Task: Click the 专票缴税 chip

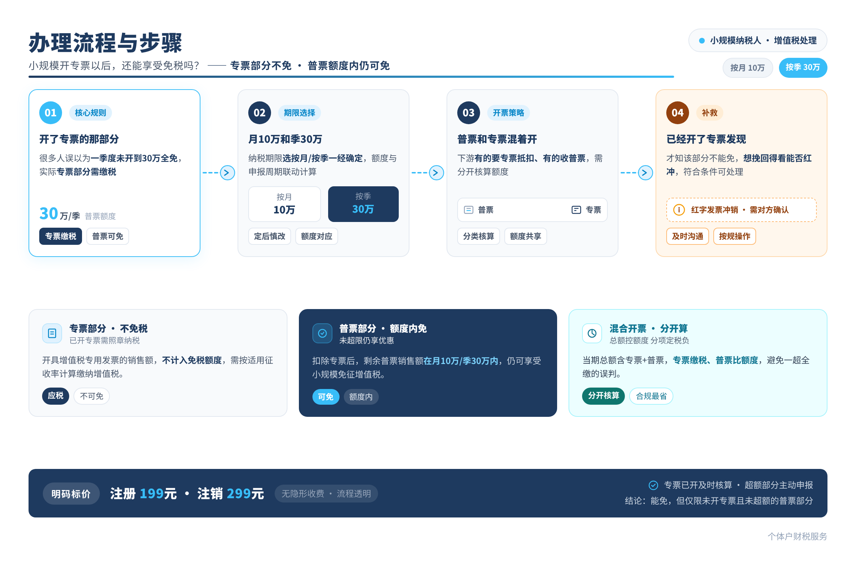Action: click(x=61, y=236)
